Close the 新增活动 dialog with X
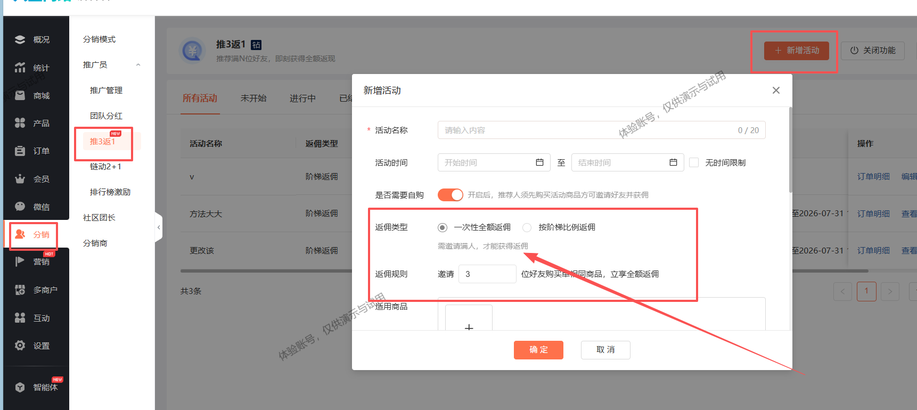917x410 pixels. tap(776, 91)
